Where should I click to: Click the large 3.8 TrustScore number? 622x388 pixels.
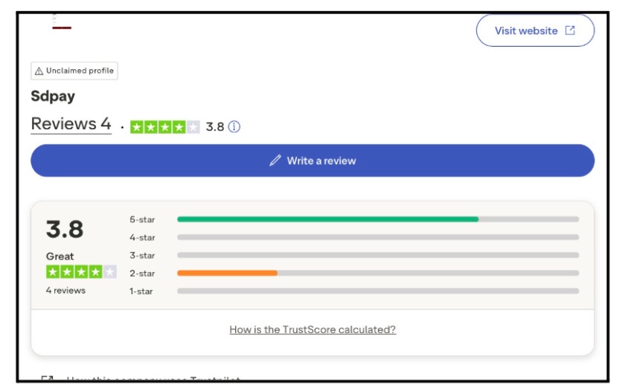click(65, 230)
